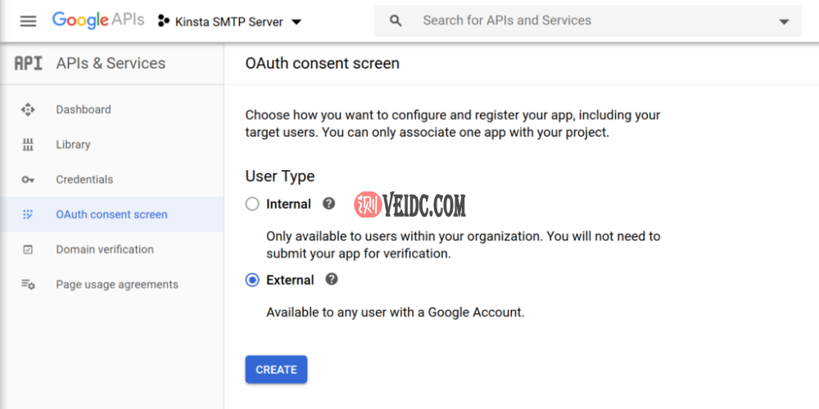Click the Domain verification checkbox icon
Screen dimensions: 819x409
[28, 249]
